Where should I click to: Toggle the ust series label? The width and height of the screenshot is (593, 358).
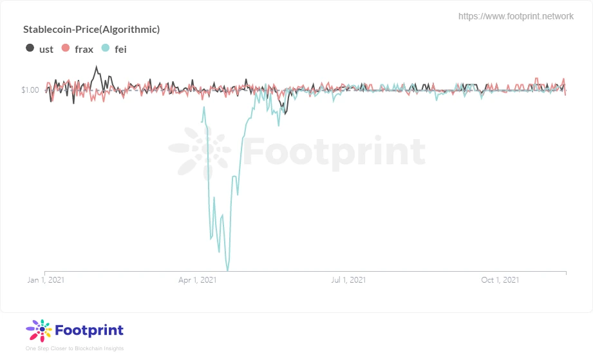click(46, 50)
